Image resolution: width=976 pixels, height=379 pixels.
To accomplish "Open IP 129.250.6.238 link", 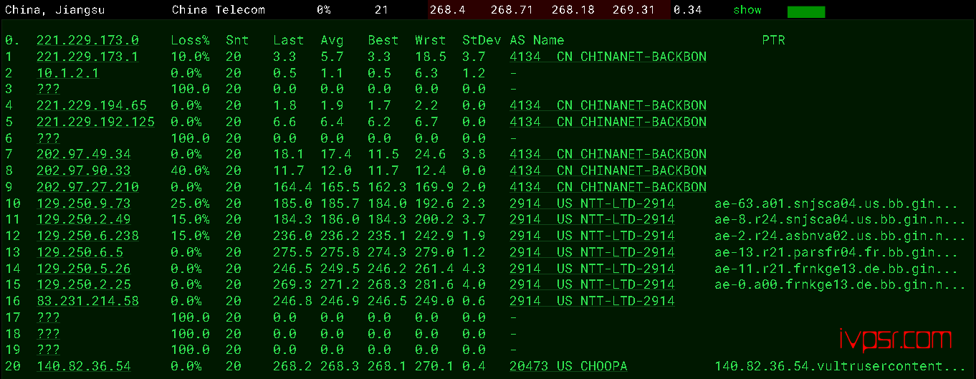I will (87, 236).
